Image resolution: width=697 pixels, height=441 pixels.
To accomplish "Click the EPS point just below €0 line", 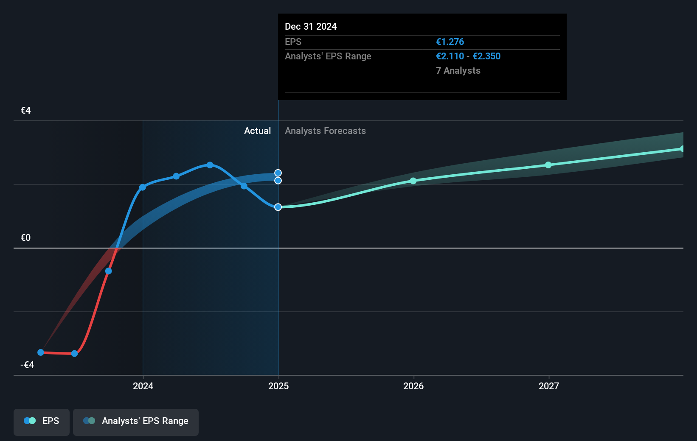I will tap(109, 271).
